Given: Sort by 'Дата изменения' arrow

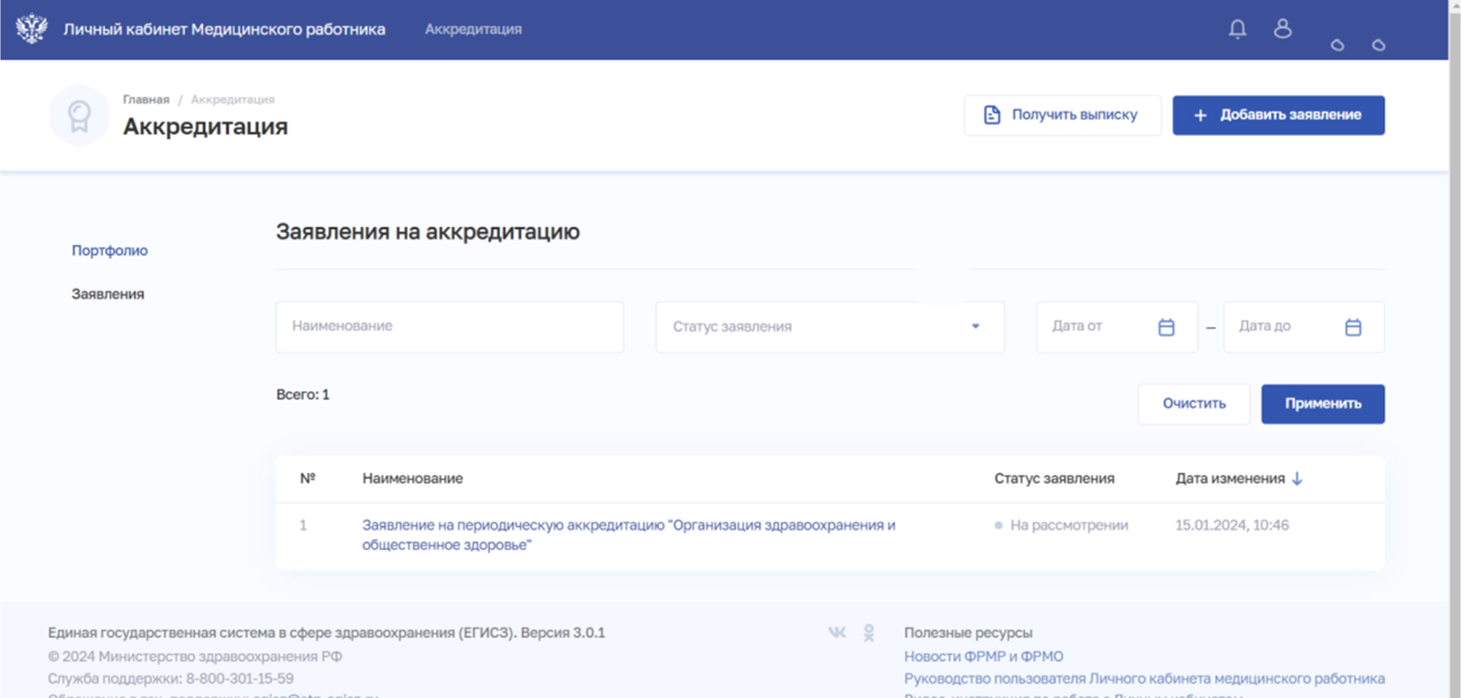Looking at the screenshot, I should coord(1297,479).
